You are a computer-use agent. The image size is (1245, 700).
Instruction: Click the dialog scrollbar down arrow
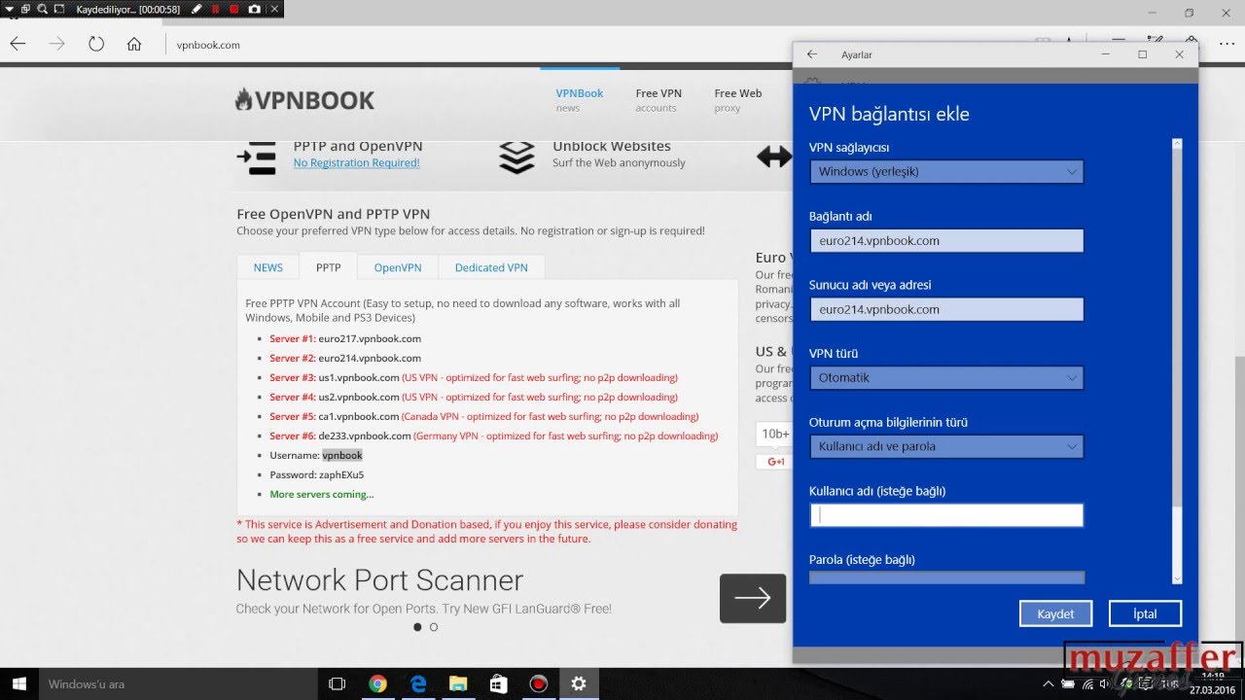(1177, 578)
